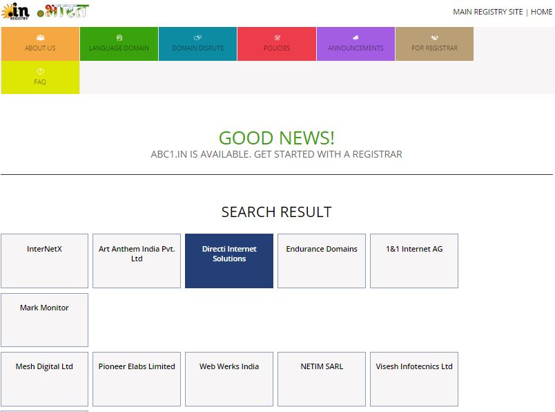Click the SEARCH RESULT heading
This screenshot has width=555, height=412.
(x=276, y=212)
